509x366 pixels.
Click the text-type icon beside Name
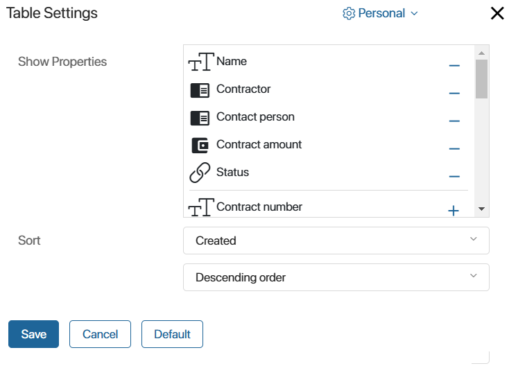click(201, 62)
